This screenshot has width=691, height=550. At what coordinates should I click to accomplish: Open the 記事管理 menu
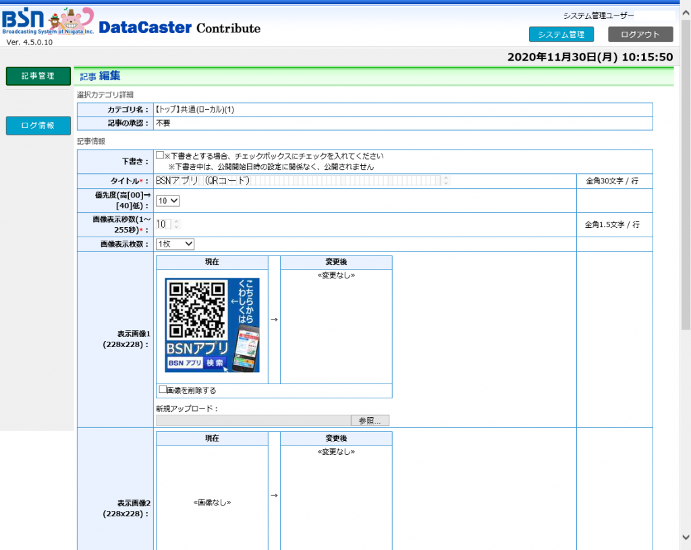click(38, 76)
